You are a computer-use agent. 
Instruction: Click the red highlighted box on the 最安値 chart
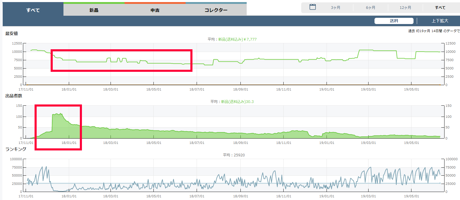[122, 50]
